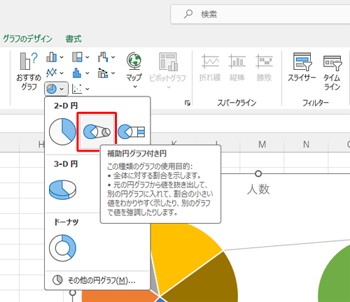Expand the column chart dropdown arrow
The height and width of the screenshot is (302, 350).
(x=62, y=57)
